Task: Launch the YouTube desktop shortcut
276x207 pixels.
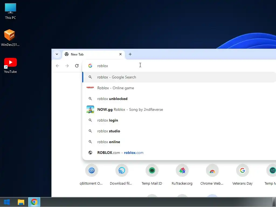Action: (x=11, y=65)
